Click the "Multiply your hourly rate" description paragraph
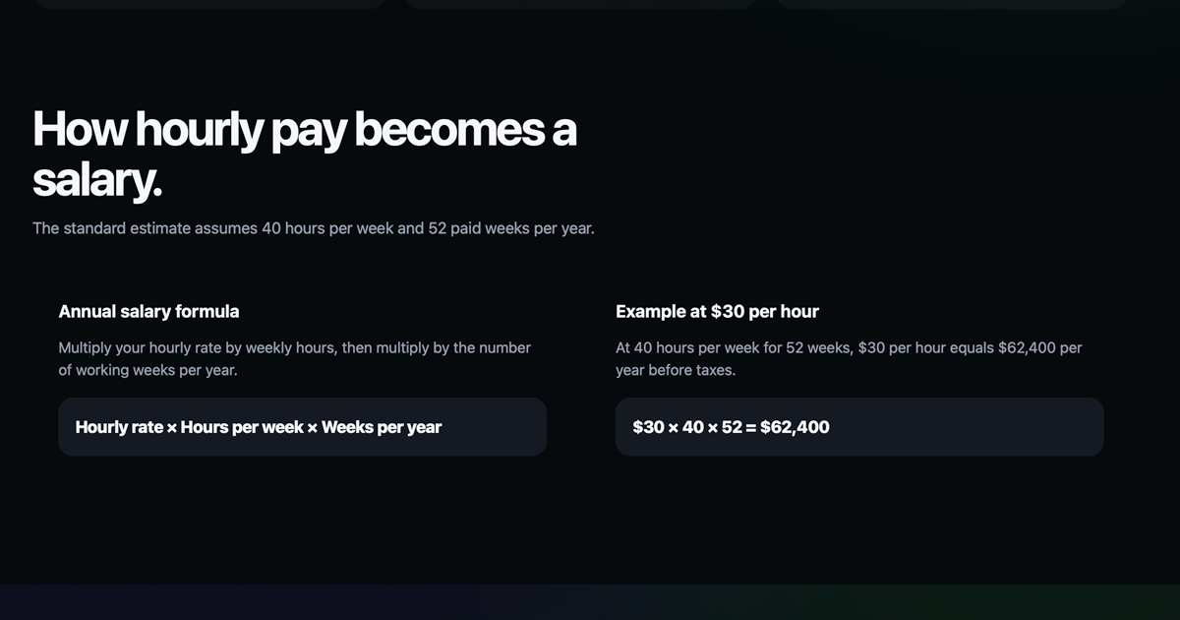This screenshot has height=620, width=1180. click(x=295, y=359)
